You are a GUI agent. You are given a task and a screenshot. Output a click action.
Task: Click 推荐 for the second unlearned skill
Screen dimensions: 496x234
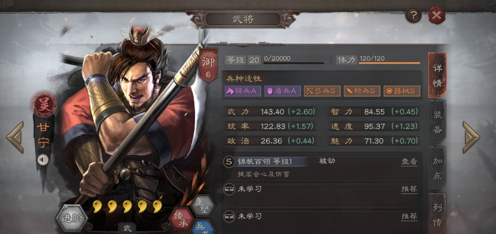409,217
